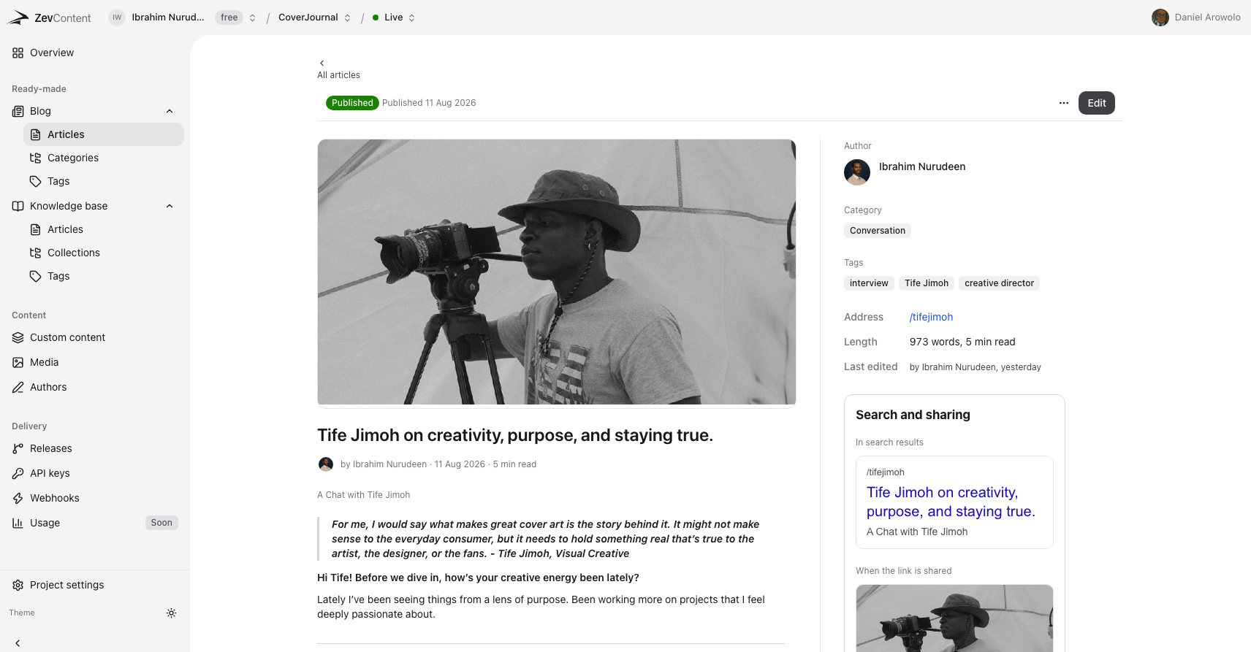Click the Project settings gear icon
This screenshot has width=1251, height=652.
point(18,585)
